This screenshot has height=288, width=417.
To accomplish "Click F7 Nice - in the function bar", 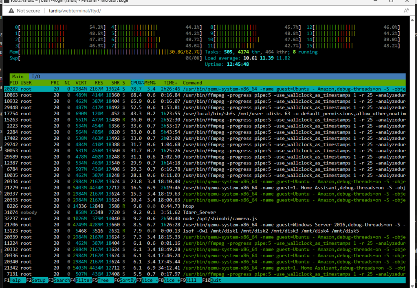I will (147, 281).
